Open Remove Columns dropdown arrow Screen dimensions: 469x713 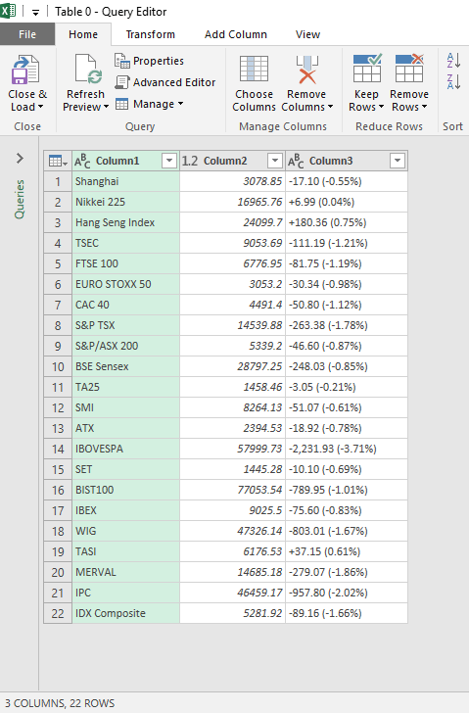pos(330,107)
